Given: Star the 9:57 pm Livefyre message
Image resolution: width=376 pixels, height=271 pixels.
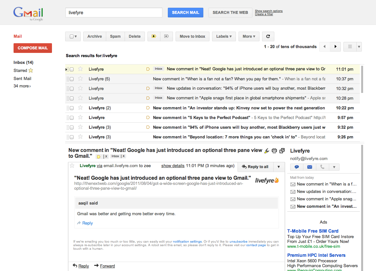Looking at the screenshot, I should tap(80, 117).
